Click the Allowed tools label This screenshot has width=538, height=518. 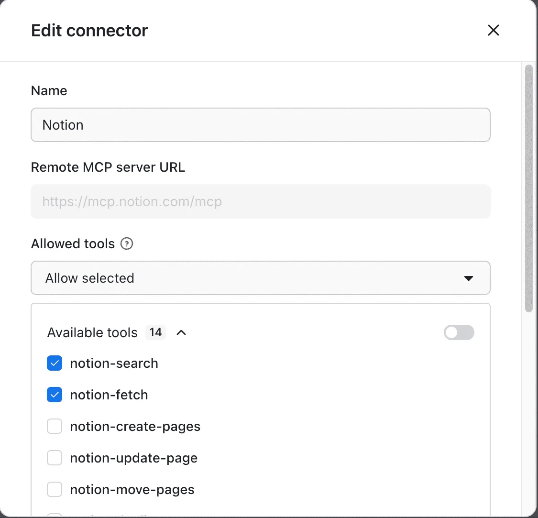coord(73,244)
